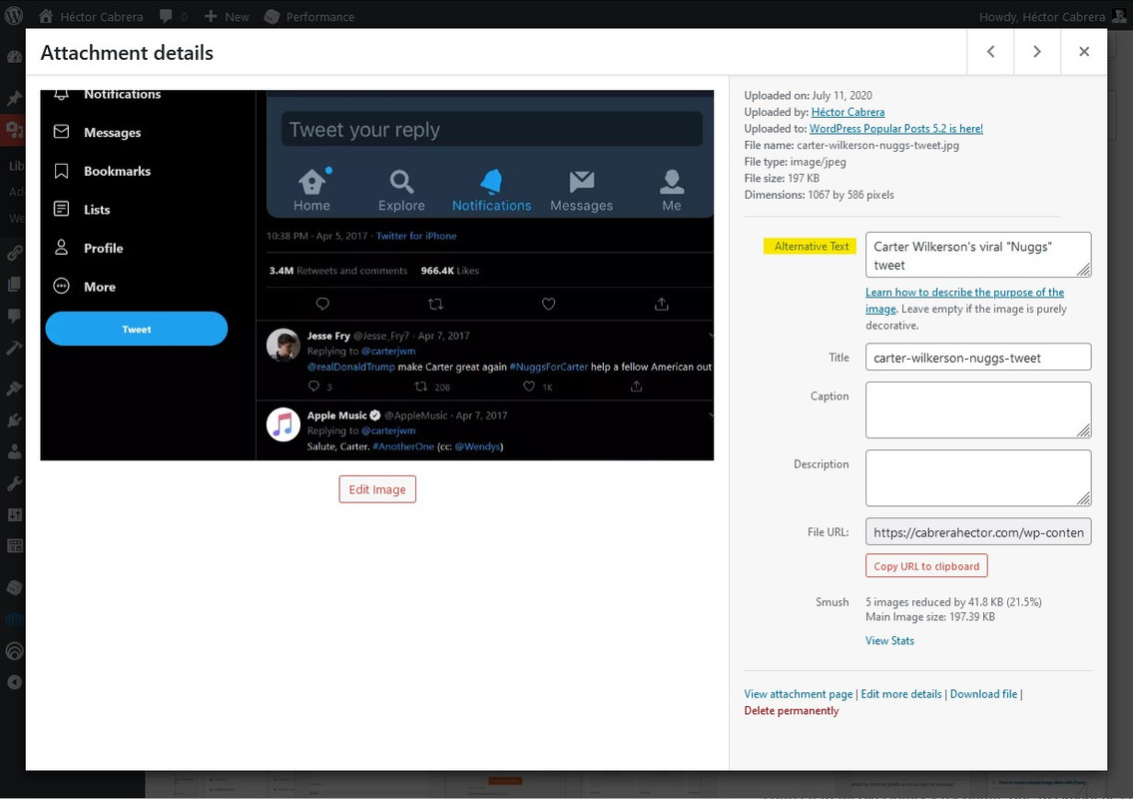Open the Edit more details link

point(901,694)
